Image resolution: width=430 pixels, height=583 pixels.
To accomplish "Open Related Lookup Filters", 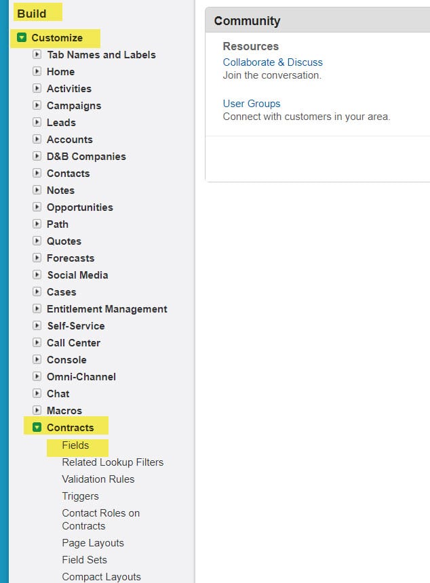I will click(112, 462).
